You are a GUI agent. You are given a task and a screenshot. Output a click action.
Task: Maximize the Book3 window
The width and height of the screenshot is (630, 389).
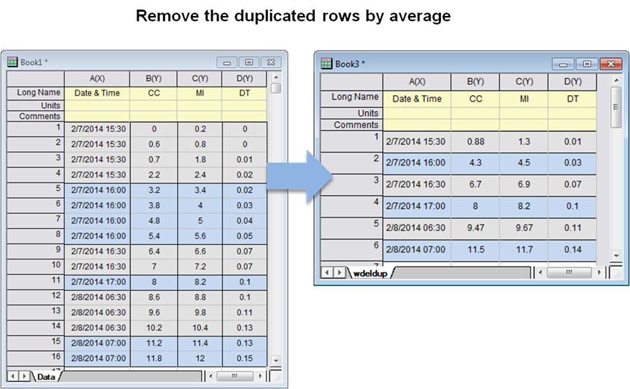click(x=587, y=64)
